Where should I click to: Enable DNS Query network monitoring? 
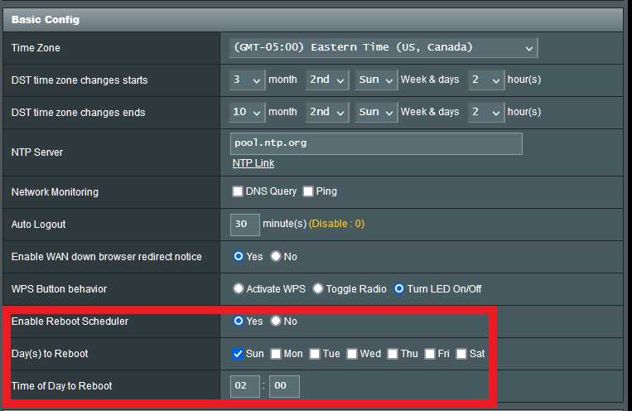(x=239, y=191)
